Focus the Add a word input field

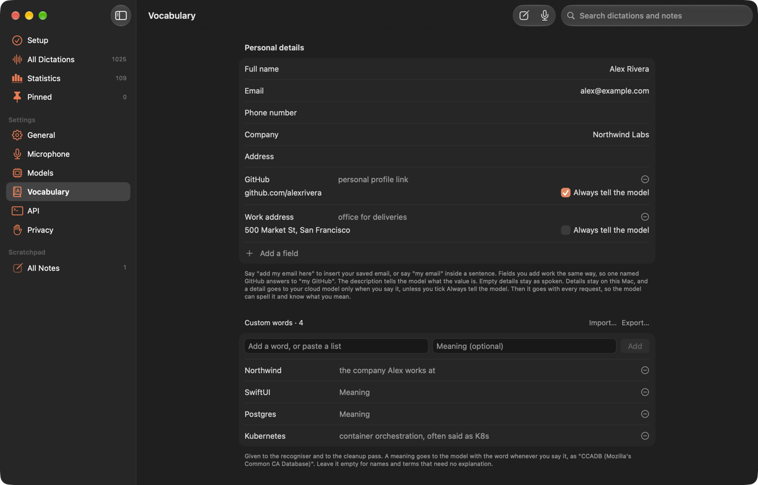[336, 346]
